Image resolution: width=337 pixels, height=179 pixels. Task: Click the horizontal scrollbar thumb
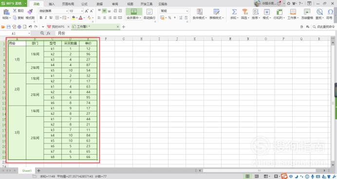coord(259,171)
